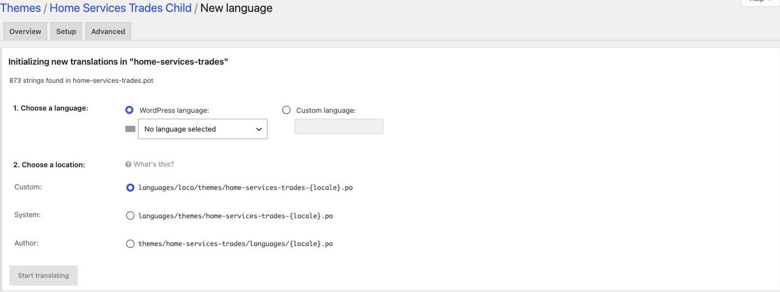The width and height of the screenshot is (780, 292).
Task: Click the Initializing new translations heading
Action: (118, 61)
